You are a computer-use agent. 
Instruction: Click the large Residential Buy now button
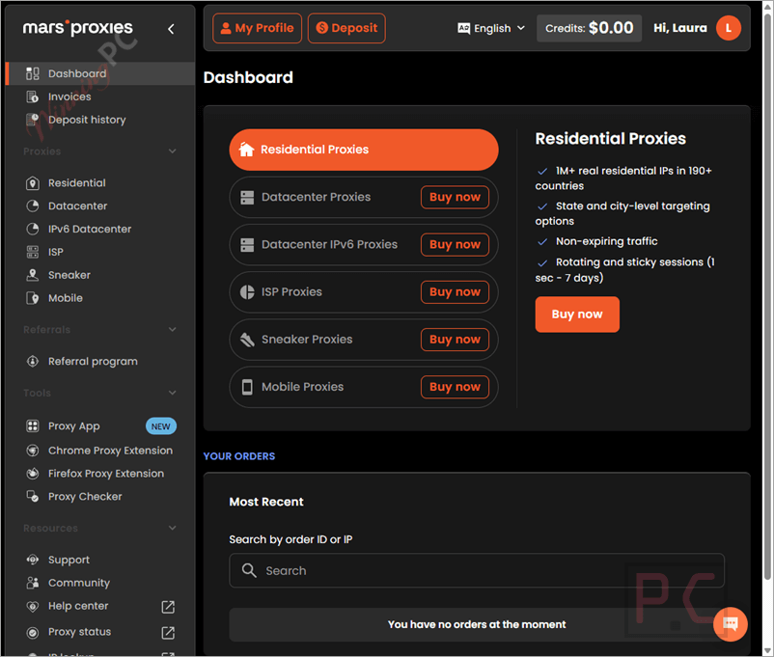(x=577, y=315)
